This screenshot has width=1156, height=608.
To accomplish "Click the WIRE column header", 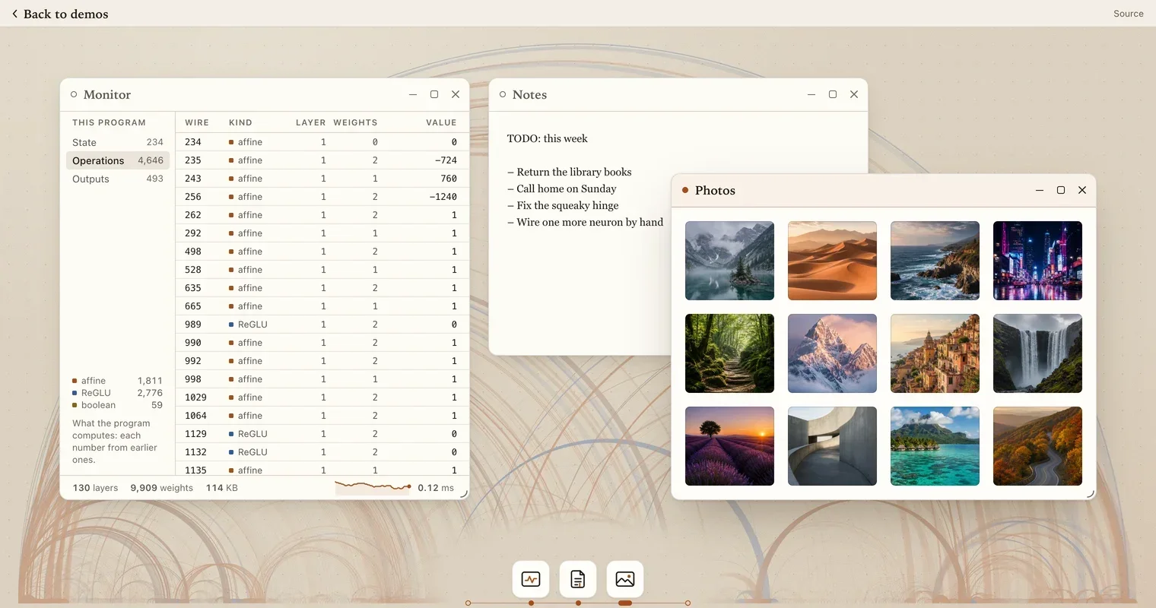I will [x=197, y=122].
